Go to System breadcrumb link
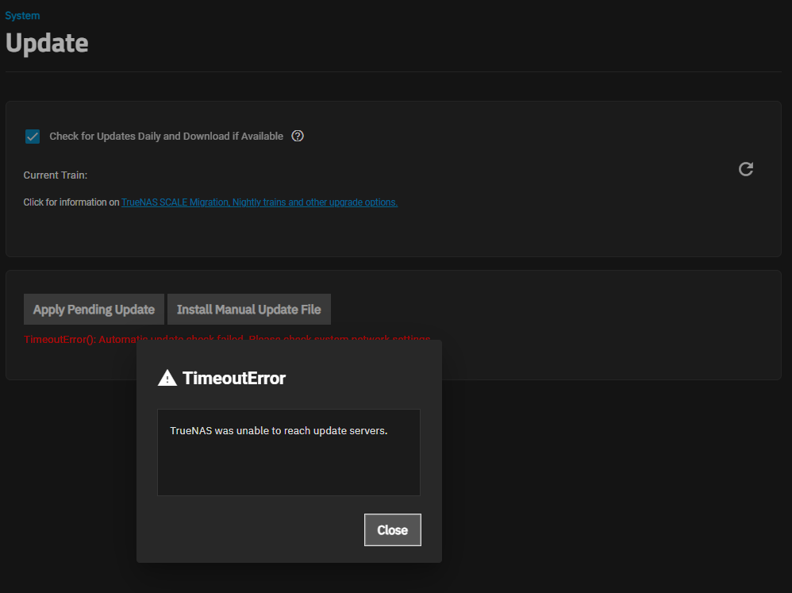Image resolution: width=792 pixels, height=593 pixels. [22, 16]
